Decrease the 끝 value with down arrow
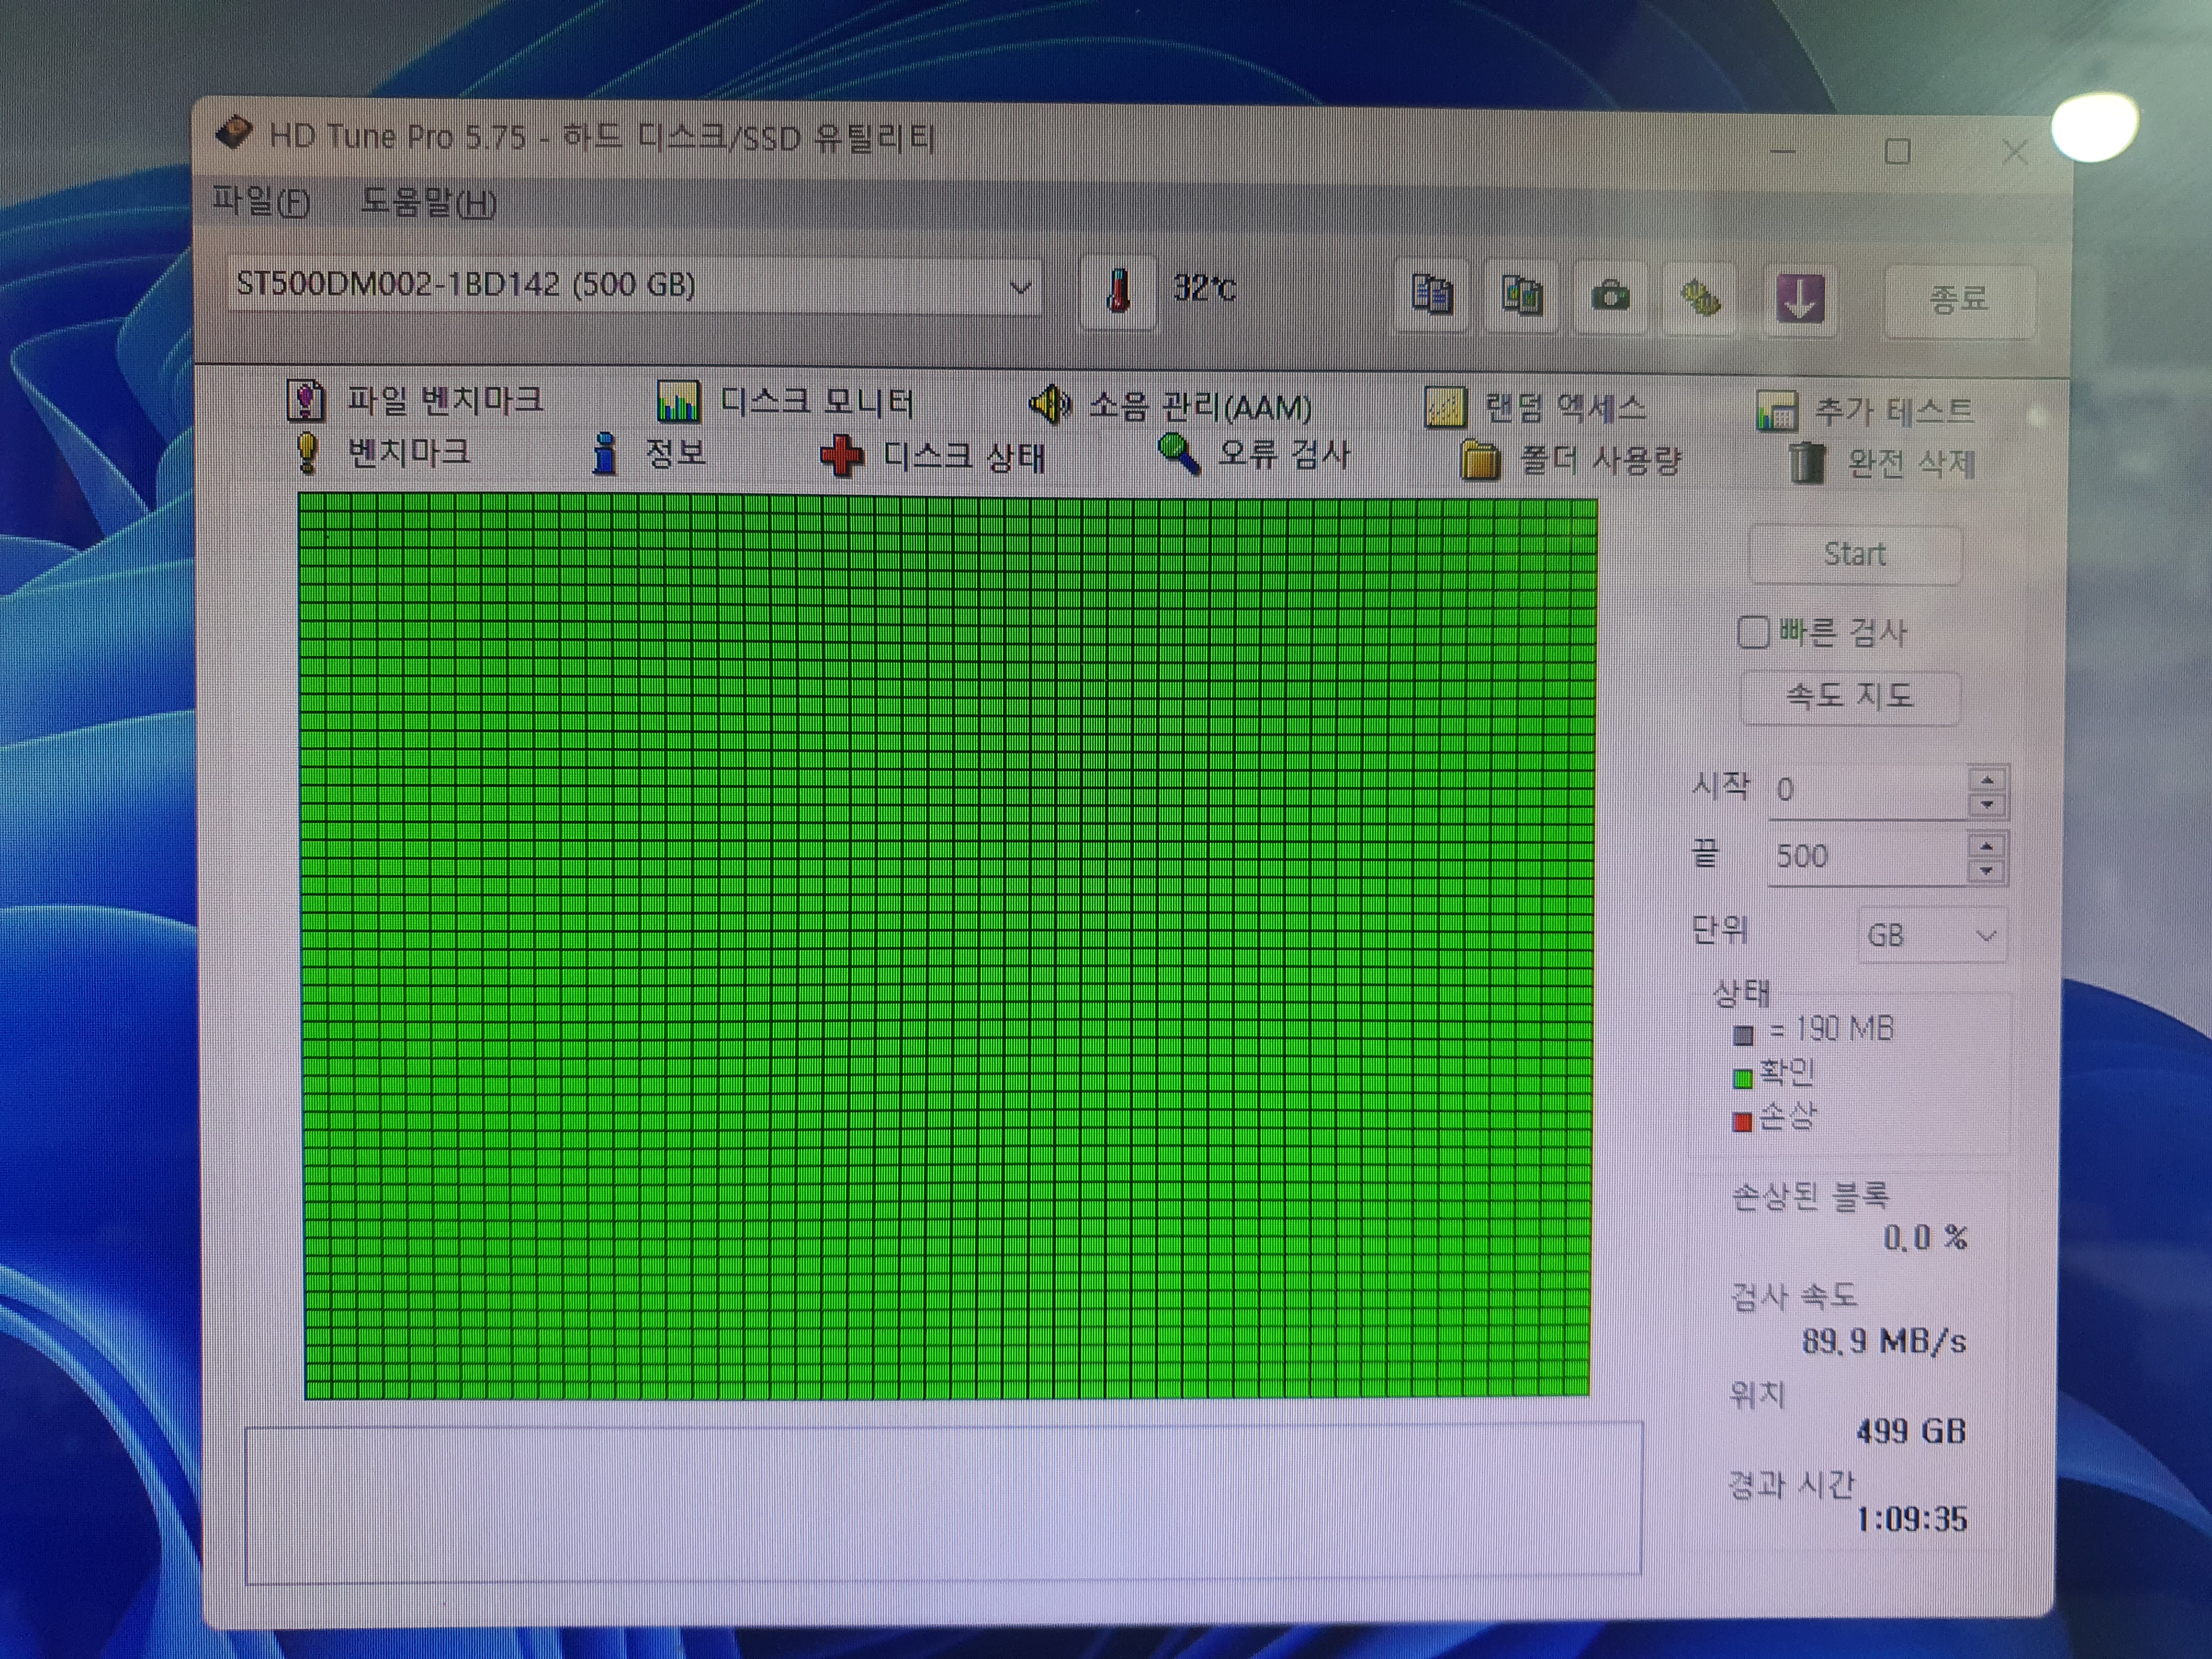The width and height of the screenshot is (2212, 1659). tap(1987, 870)
